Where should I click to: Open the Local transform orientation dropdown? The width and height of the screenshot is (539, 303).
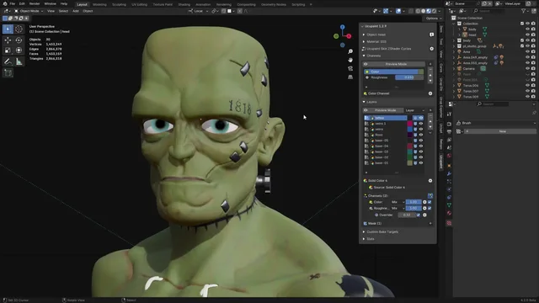click(x=199, y=11)
